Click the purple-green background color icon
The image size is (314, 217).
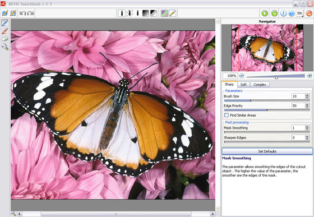(164, 13)
